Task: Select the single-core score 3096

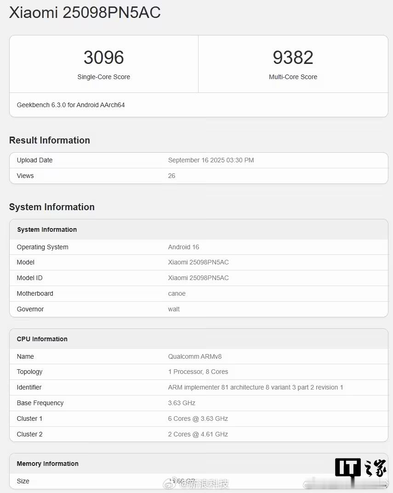Action: click(104, 57)
